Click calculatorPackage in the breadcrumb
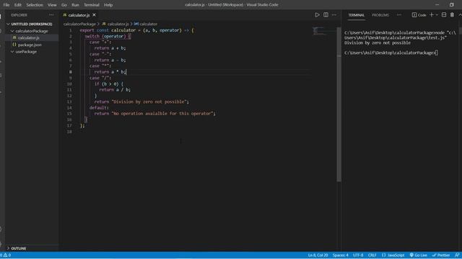This screenshot has height=259, width=462. [x=79, y=24]
